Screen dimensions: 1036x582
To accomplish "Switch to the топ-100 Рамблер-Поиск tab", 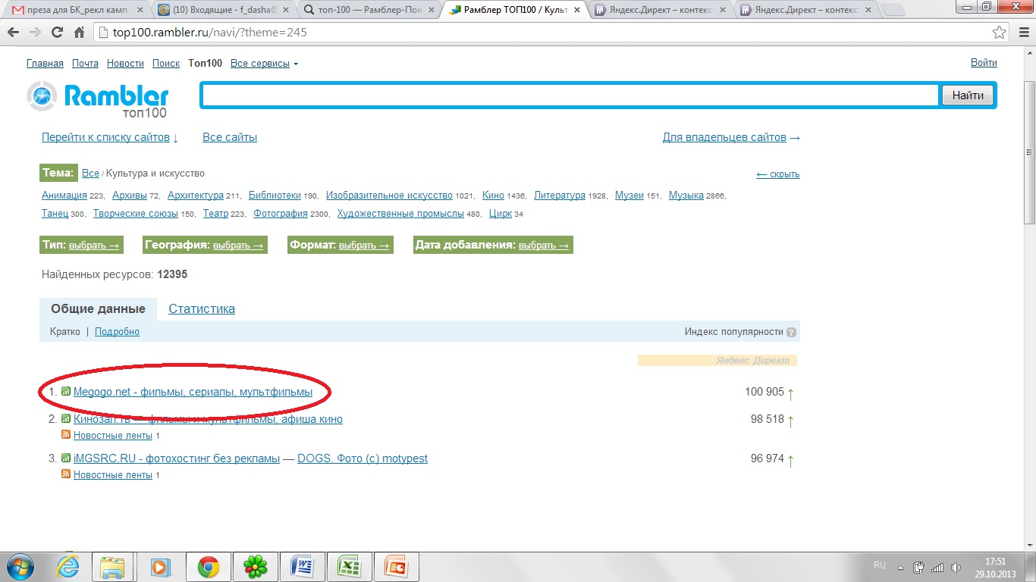I will point(369,10).
